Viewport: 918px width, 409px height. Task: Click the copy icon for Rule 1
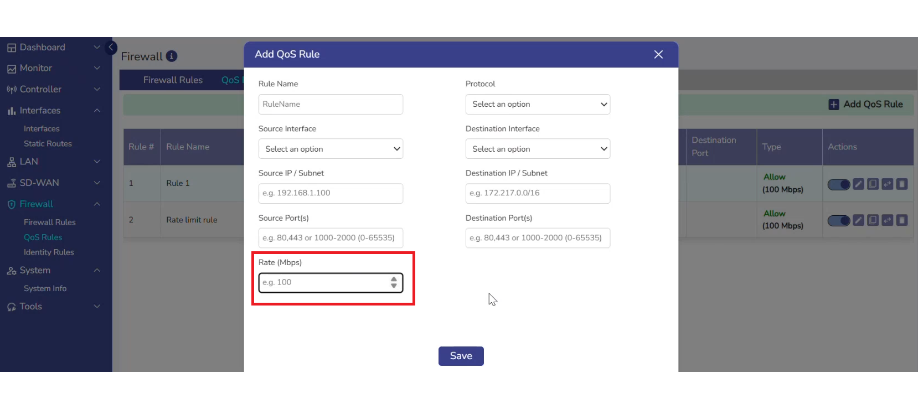pos(873,184)
